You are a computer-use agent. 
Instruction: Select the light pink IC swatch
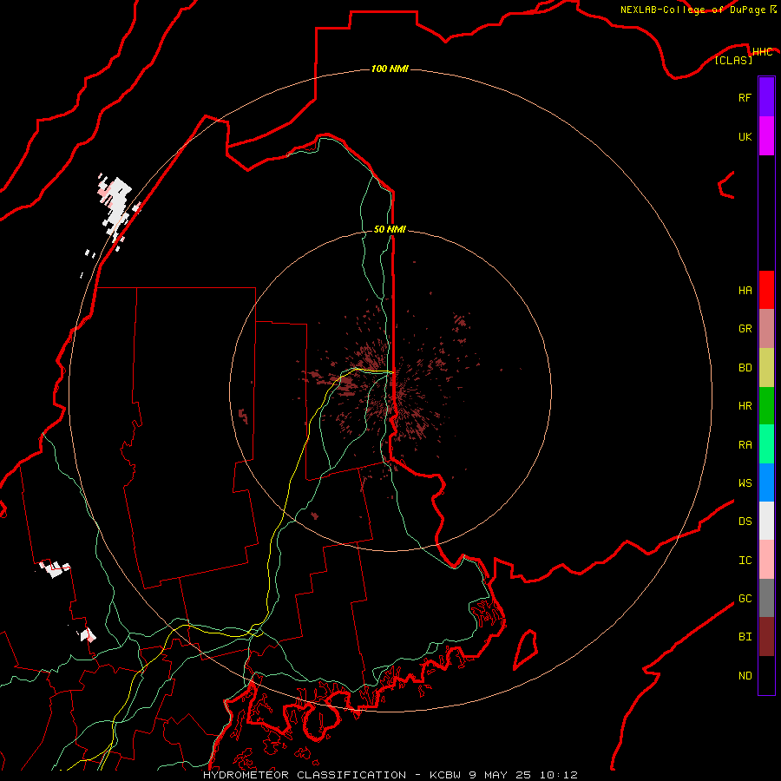point(766,560)
